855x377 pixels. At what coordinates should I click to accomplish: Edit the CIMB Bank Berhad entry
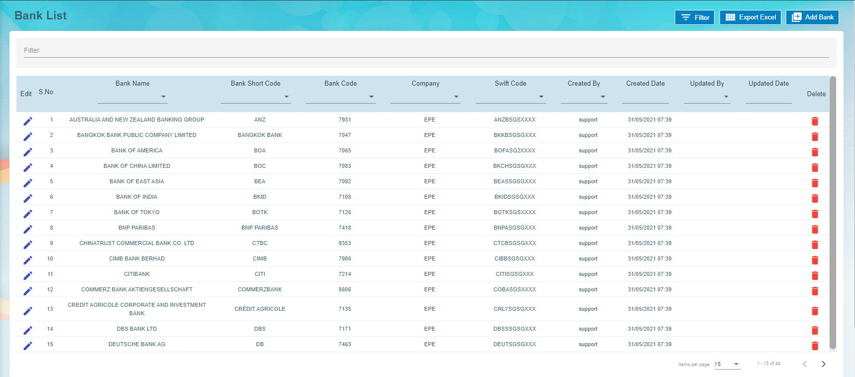pos(28,260)
